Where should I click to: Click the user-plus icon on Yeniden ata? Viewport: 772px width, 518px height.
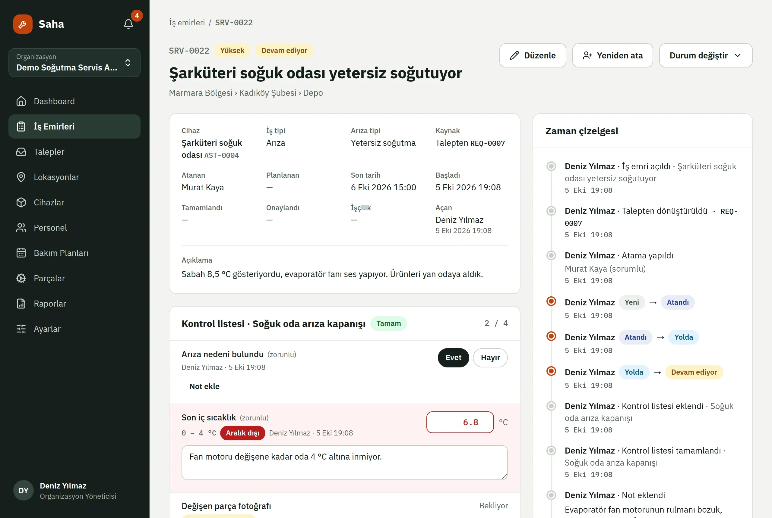pyautogui.click(x=587, y=55)
